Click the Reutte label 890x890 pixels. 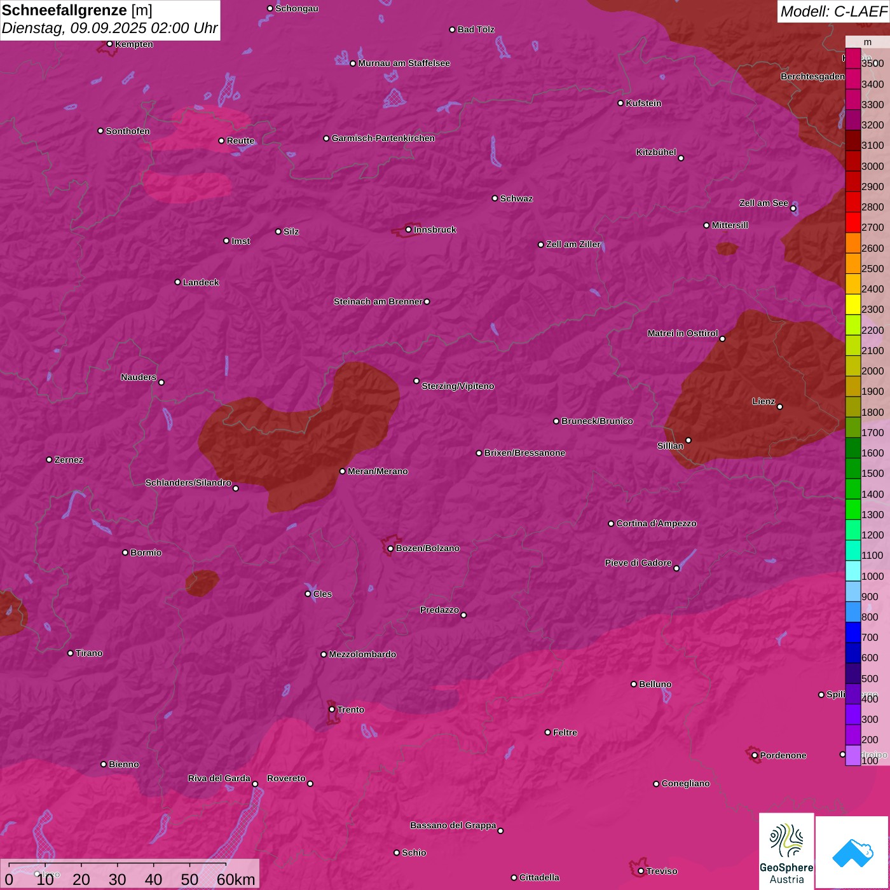[240, 140]
